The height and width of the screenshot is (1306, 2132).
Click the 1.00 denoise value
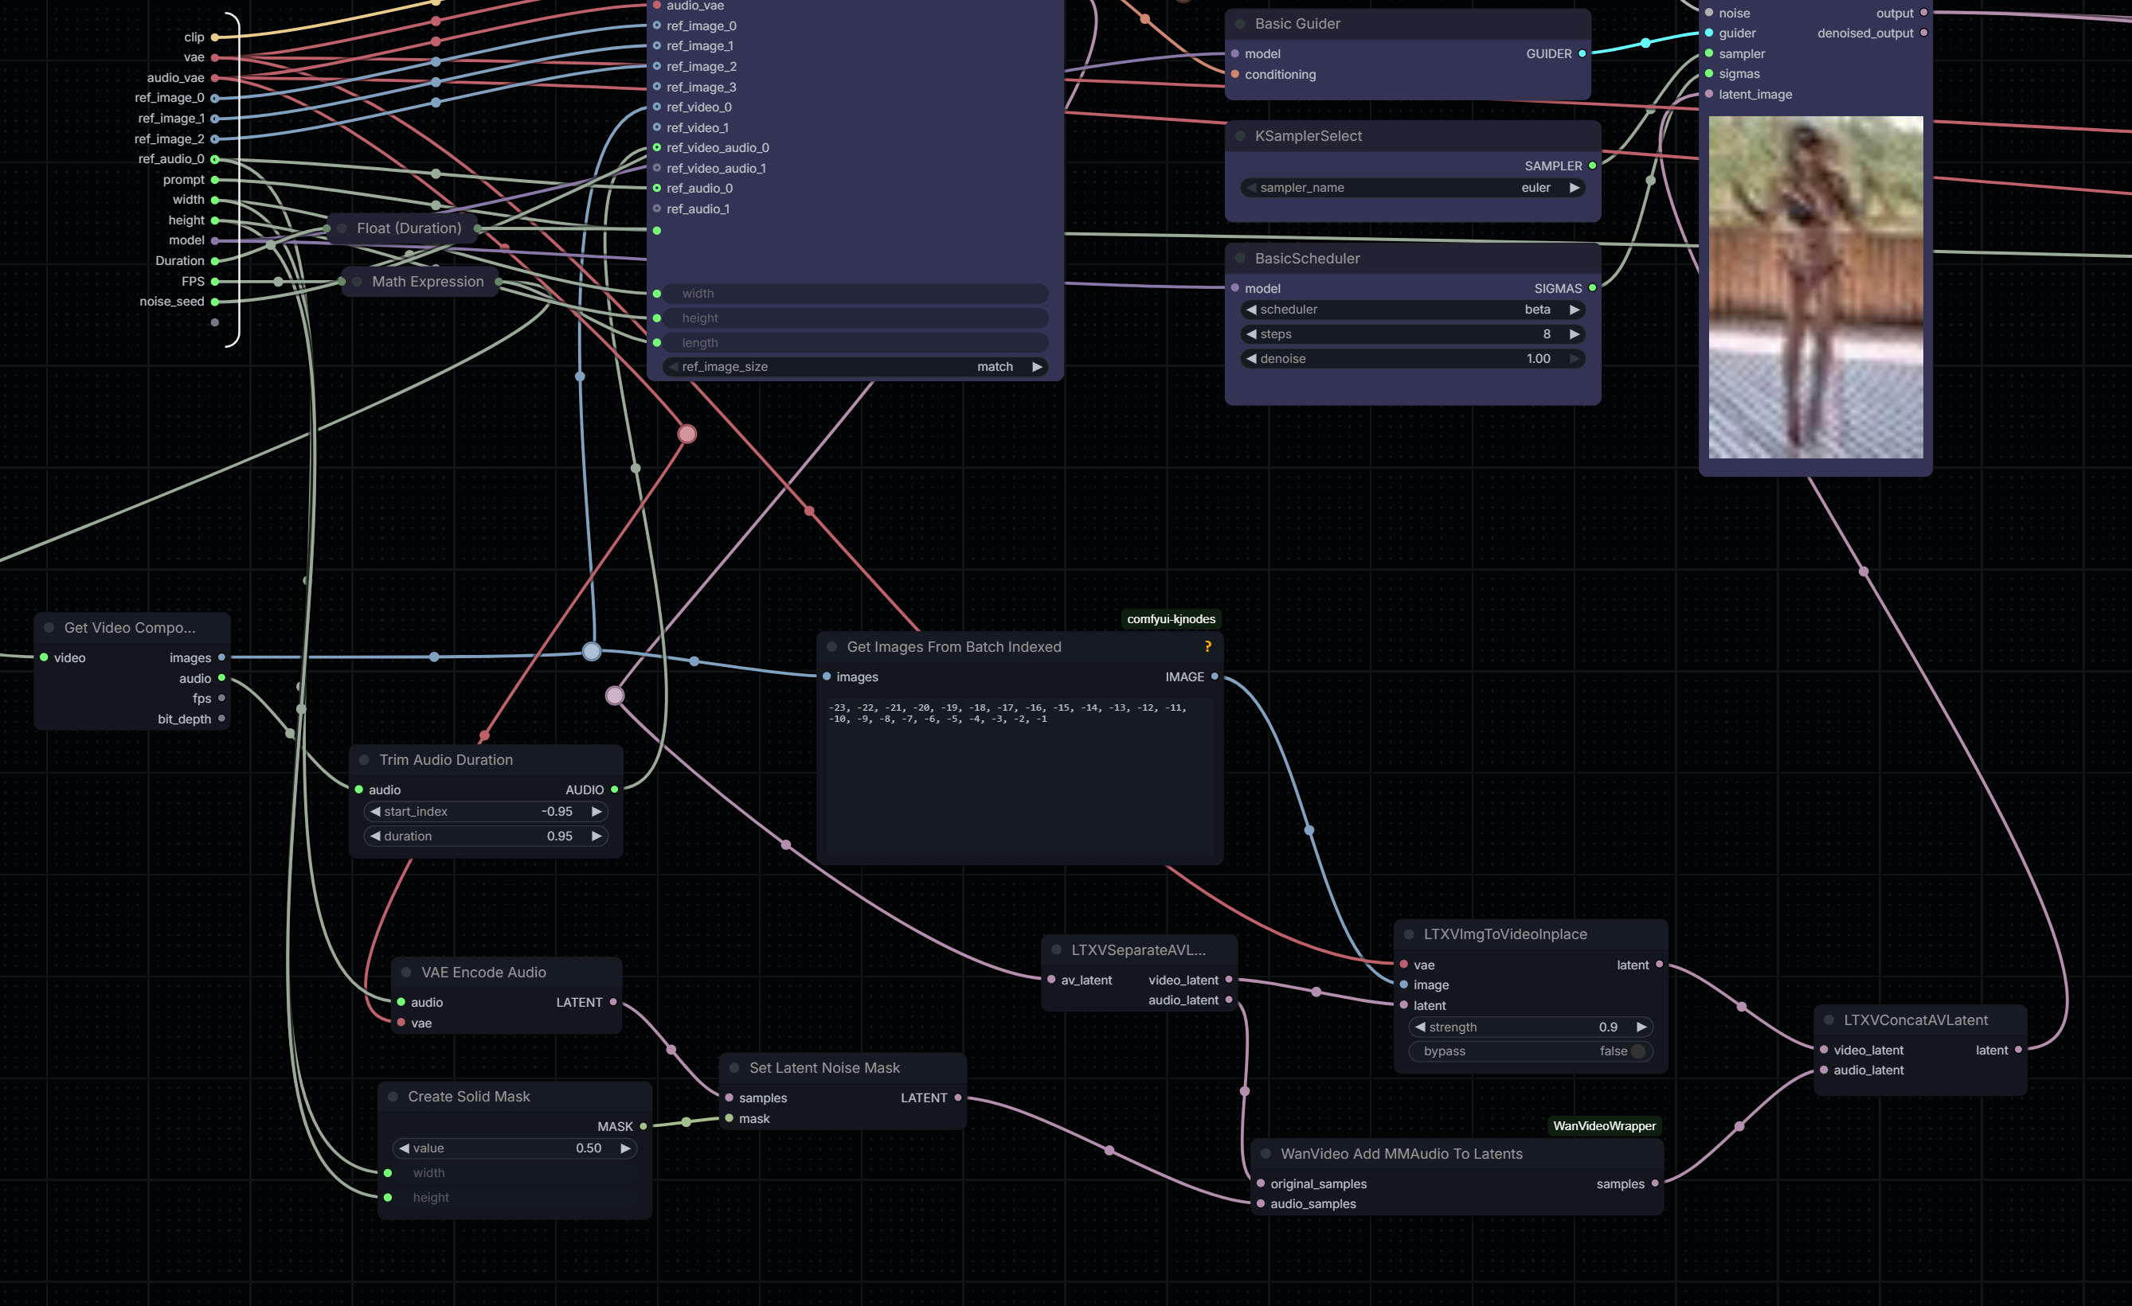click(1538, 359)
